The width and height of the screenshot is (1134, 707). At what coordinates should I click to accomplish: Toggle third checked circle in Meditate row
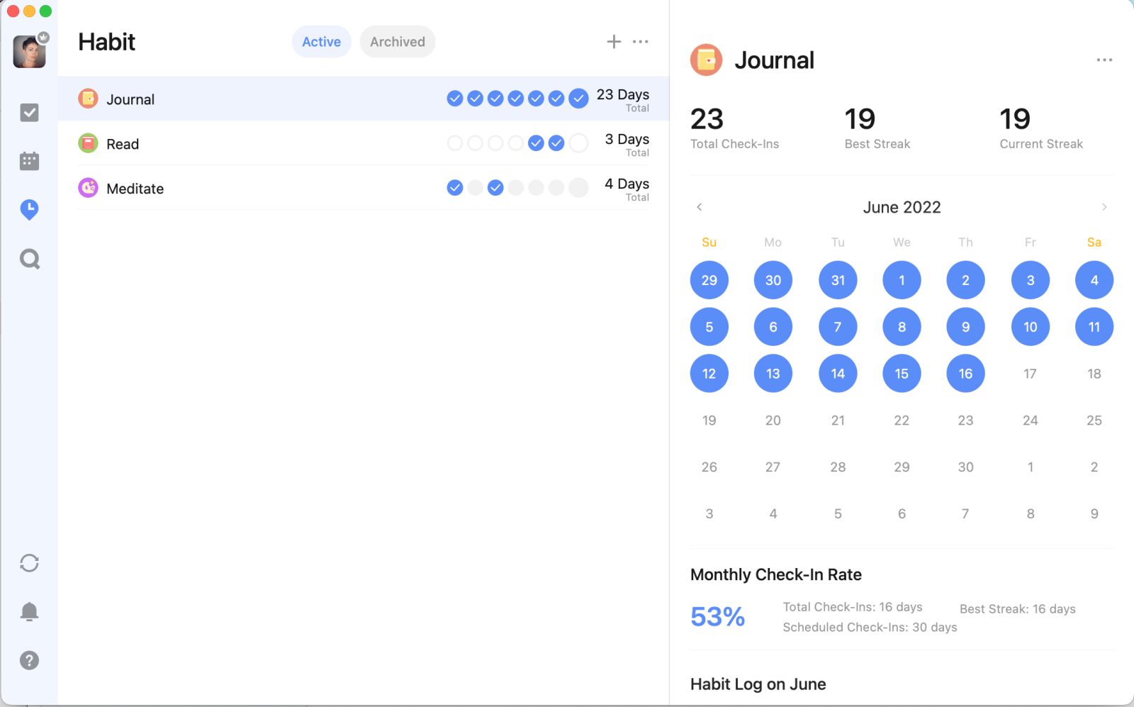[x=495, y=188]
